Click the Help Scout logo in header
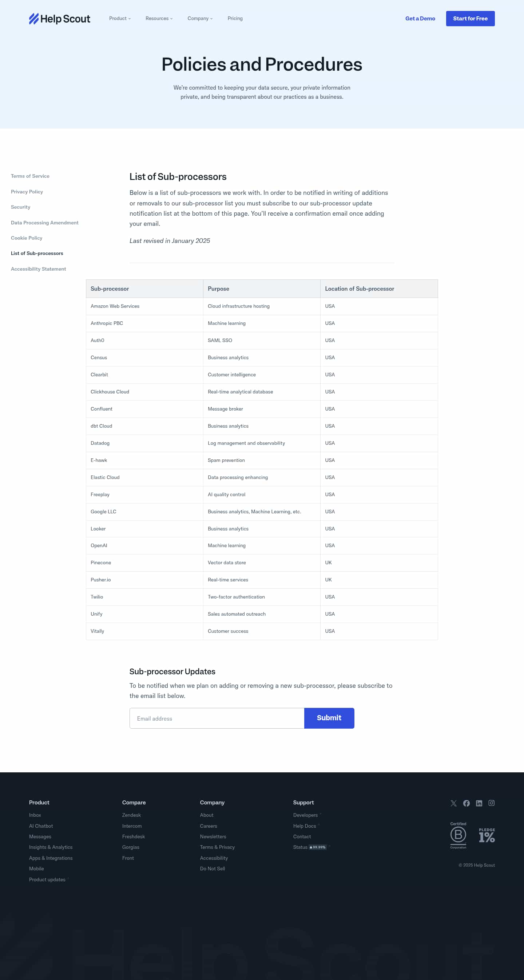The width and height of the screenshot is (524, 980). pyautogui.click(x=60, y=19)
